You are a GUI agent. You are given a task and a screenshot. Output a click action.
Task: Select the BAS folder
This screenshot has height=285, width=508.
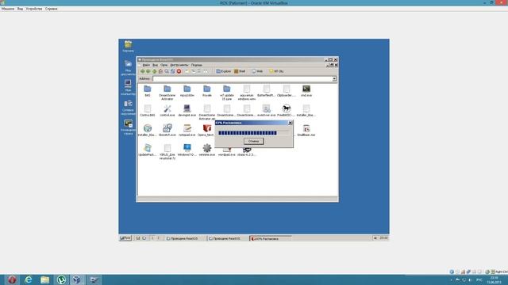click(x=148, y=91)
